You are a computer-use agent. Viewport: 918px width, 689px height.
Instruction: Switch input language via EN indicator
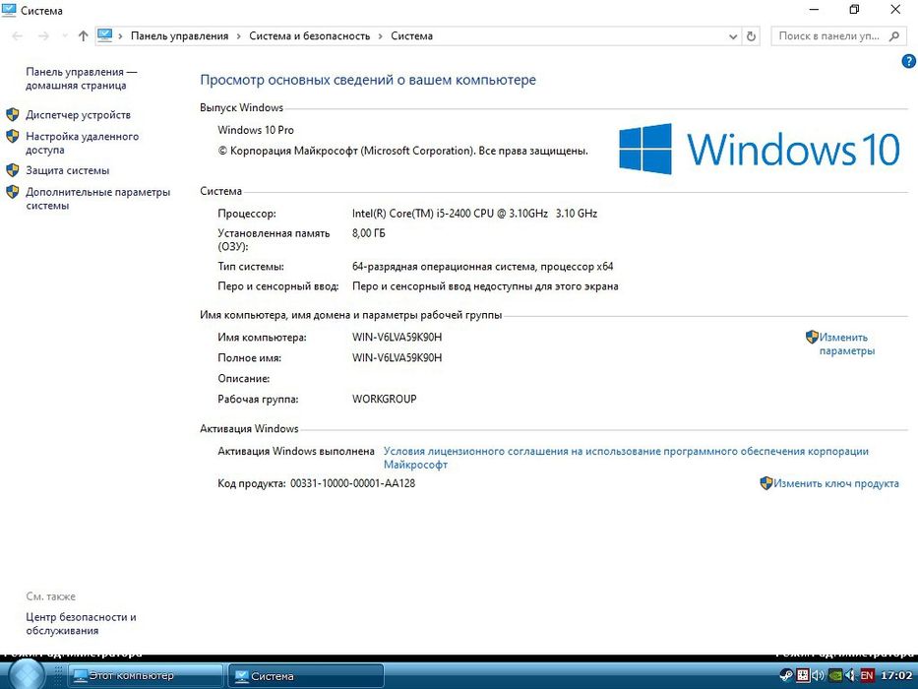(867, 675)
